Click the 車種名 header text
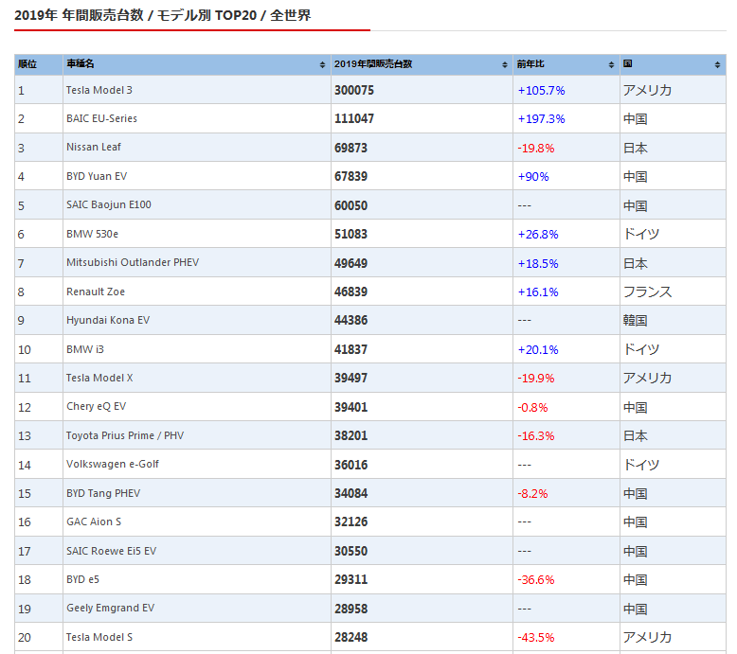Image resolution: width=737 pixels, height=654 pixels. (x=80, y=63)
